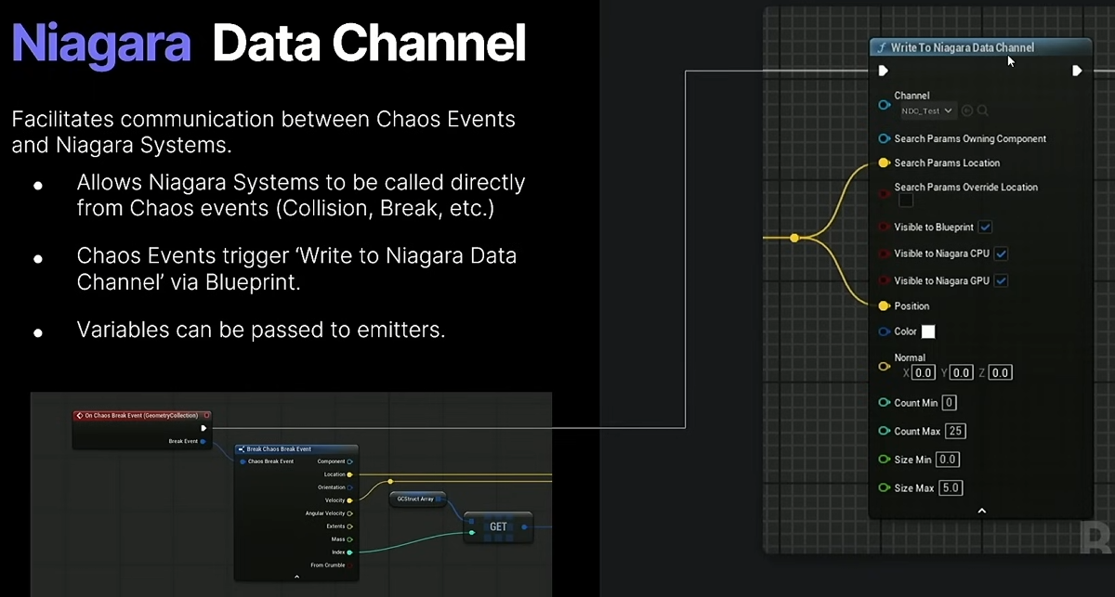Screen dimensions: 1115x597
Task: Click the Count Max integer pin
Action: (884, 432)
